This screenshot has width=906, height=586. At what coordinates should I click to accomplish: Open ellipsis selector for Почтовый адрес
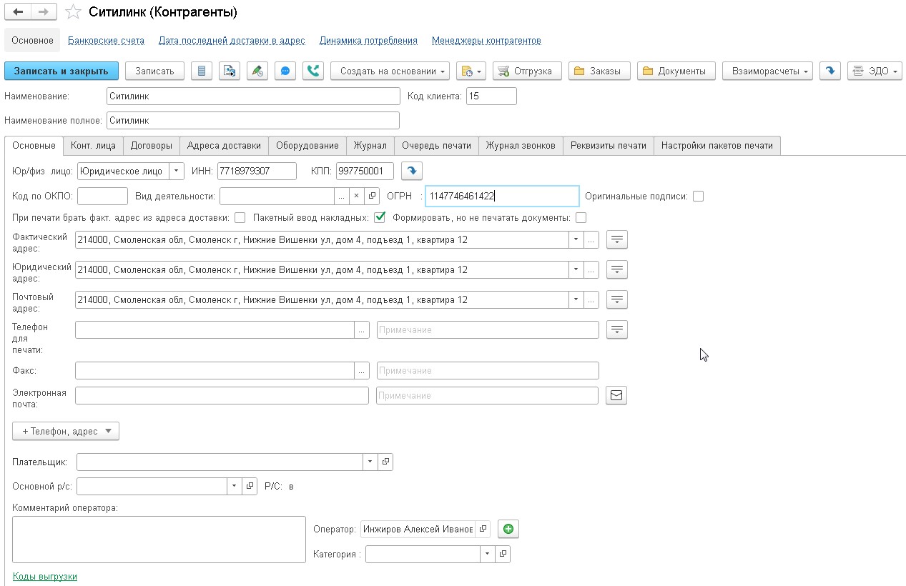point(591,299)
